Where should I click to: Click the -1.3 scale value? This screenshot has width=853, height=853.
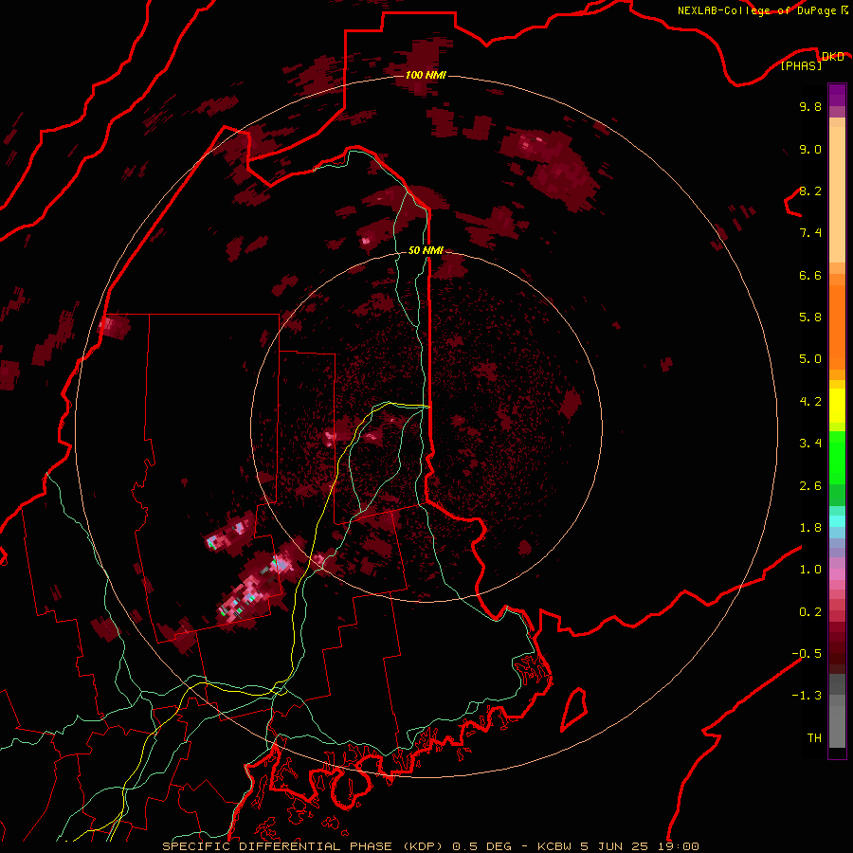pyautogui.click(x=807, y=696)
